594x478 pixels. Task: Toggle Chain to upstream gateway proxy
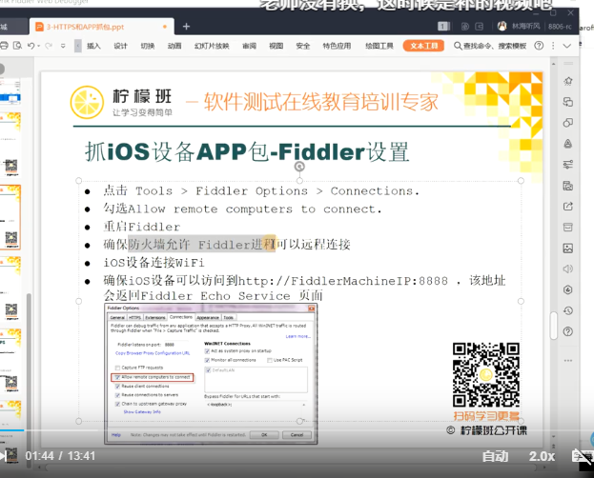point(117,404)
